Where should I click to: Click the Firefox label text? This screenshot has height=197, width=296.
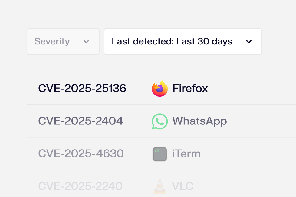tap(190, 89)
